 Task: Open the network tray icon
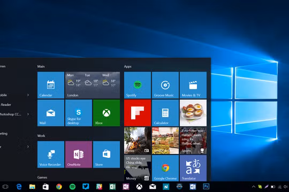click(279, 187)
